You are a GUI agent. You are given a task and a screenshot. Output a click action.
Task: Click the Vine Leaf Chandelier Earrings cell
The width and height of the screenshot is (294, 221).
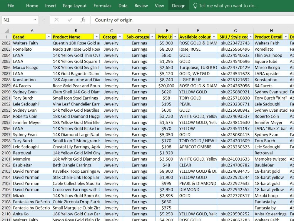click(x=76, y=104)
